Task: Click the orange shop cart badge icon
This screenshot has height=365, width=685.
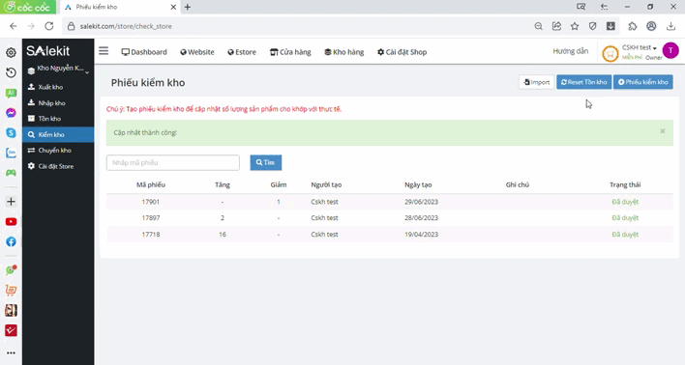Action: (x=610, y=54)
